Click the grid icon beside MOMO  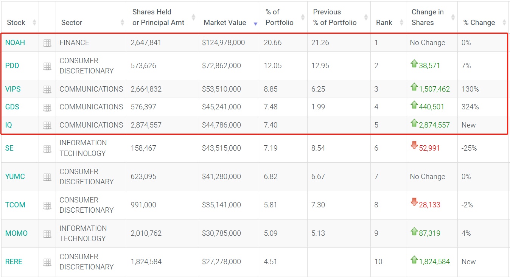tap(47, 234)
